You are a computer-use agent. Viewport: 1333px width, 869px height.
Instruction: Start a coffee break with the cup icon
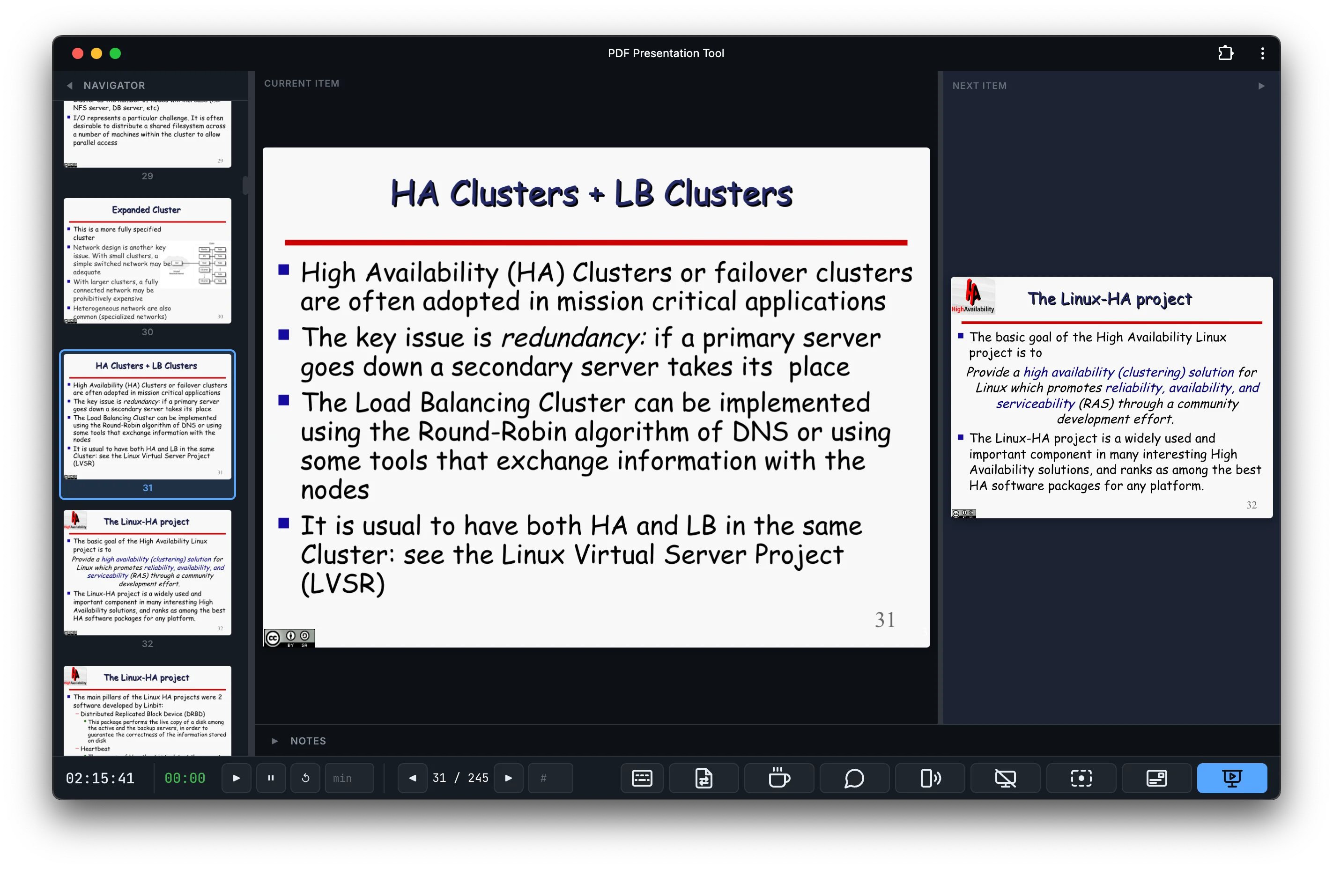[778, 778]
